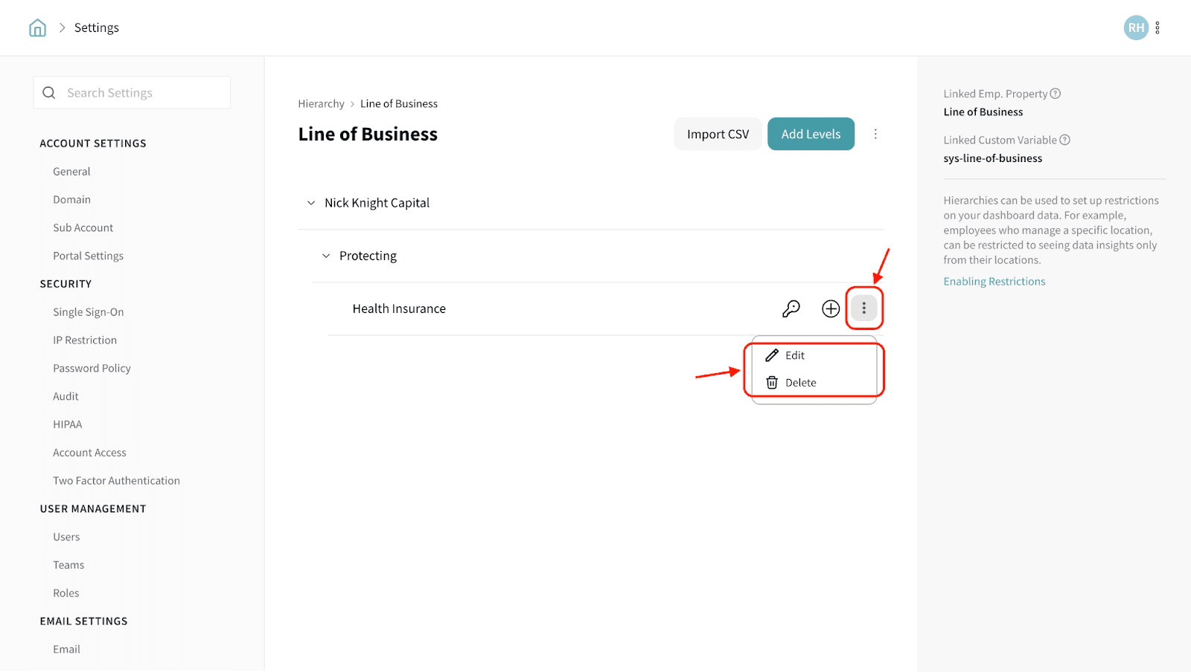The width and height of the screenshot is (1191, 672).
Task: Select Edit from the context menu
Action: point(794,355)
